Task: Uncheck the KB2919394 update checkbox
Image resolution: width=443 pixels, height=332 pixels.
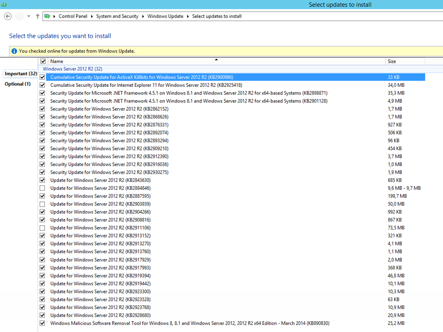Action: [x=42, y=275]
